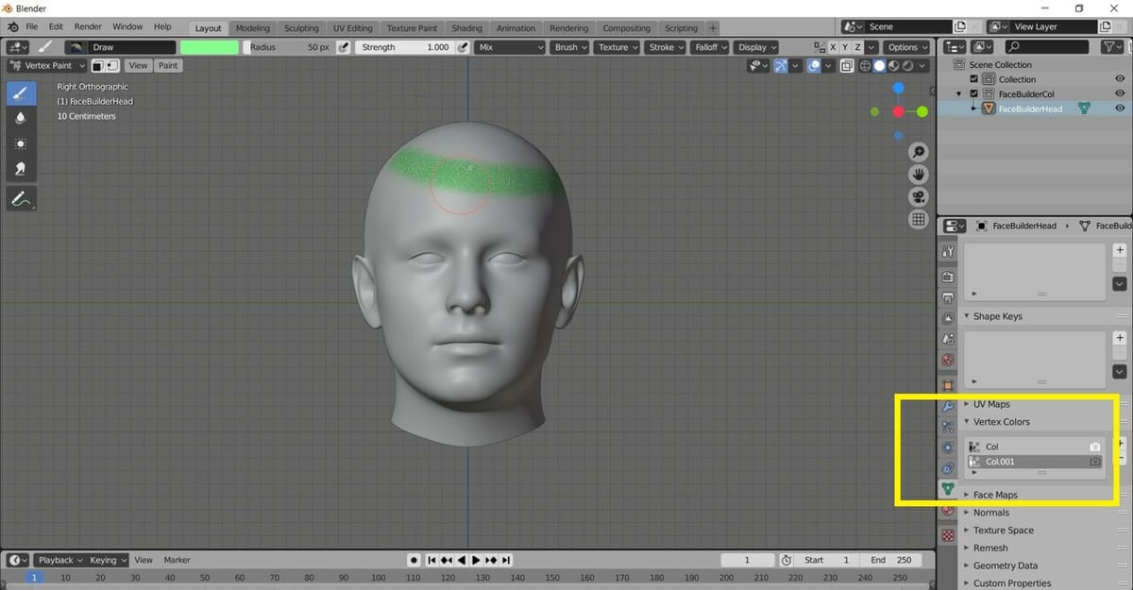Expand the Face Maps panel

pos(995,495)
